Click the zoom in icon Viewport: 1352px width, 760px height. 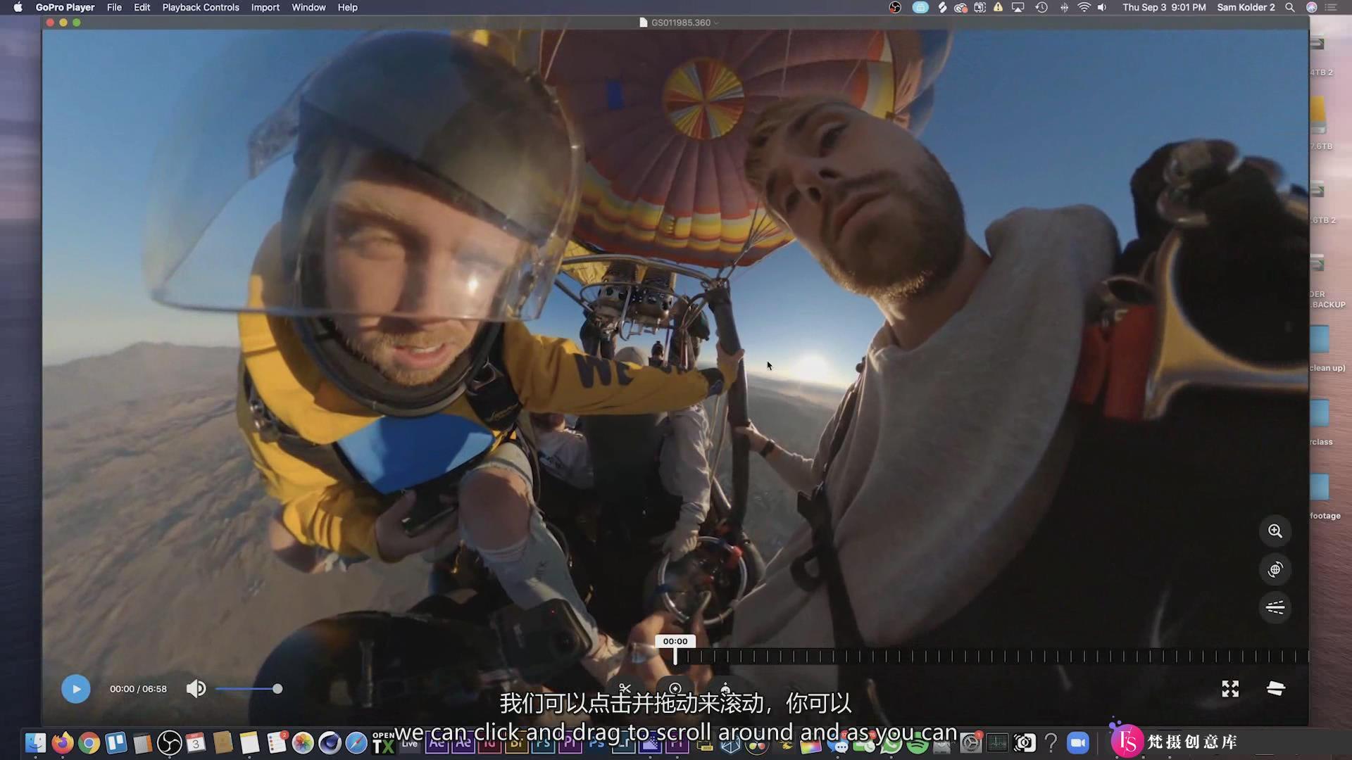pyautogui.click(x=1276, y=531)
